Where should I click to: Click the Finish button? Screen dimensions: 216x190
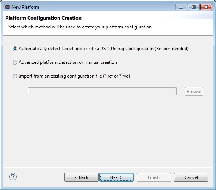154,177
